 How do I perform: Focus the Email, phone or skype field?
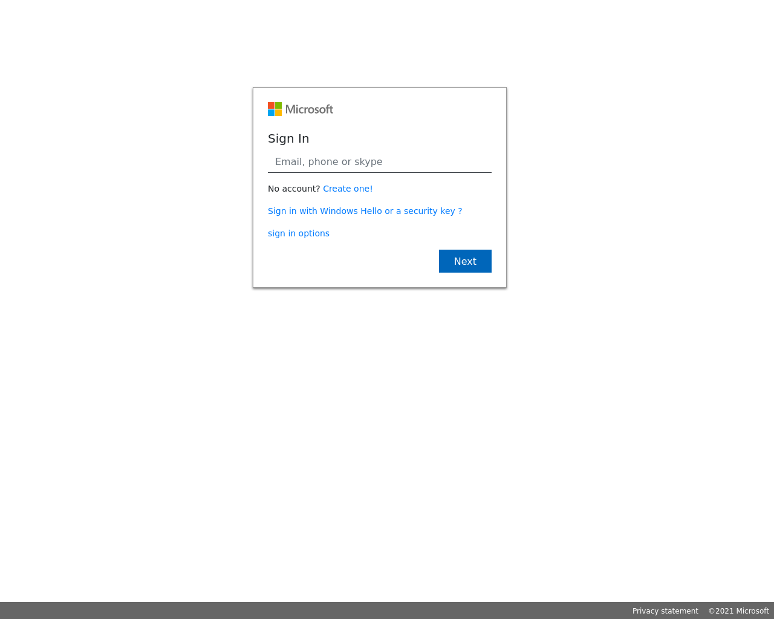(x=380, y=162)
